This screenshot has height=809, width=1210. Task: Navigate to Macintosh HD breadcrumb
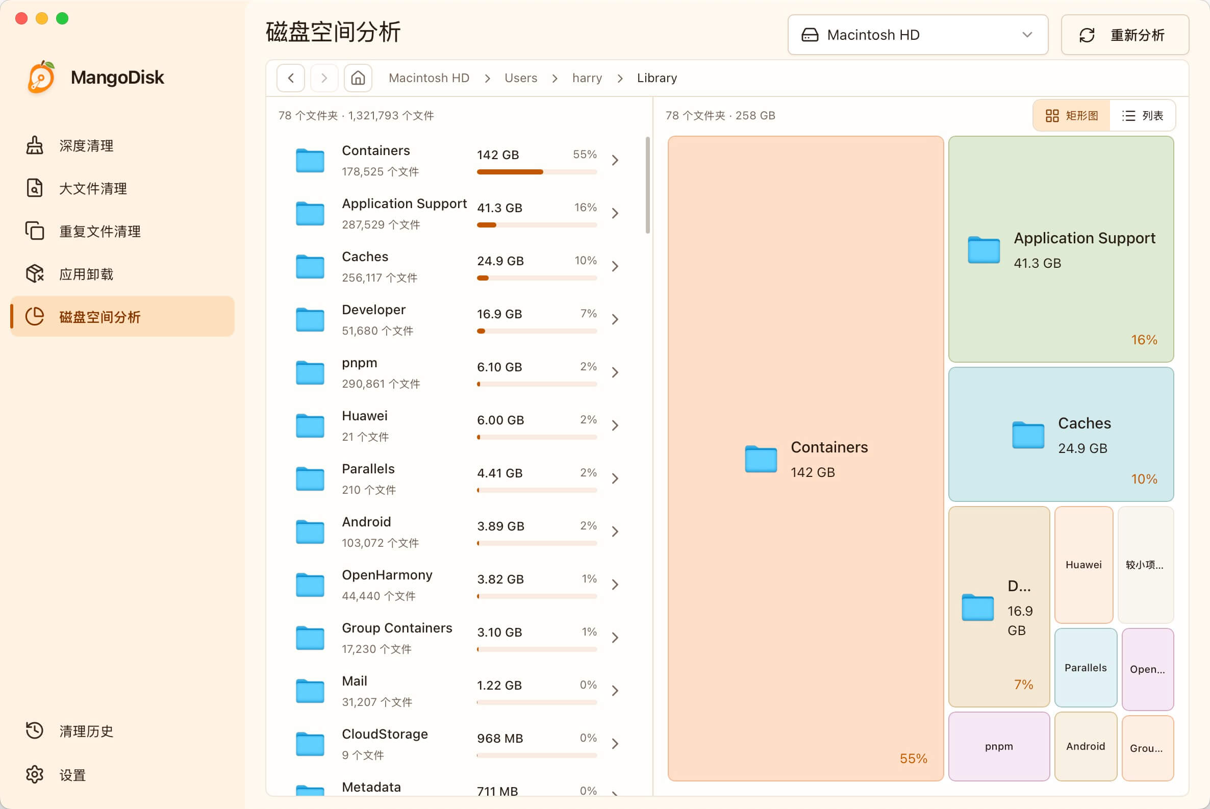[x=429, y=78]
